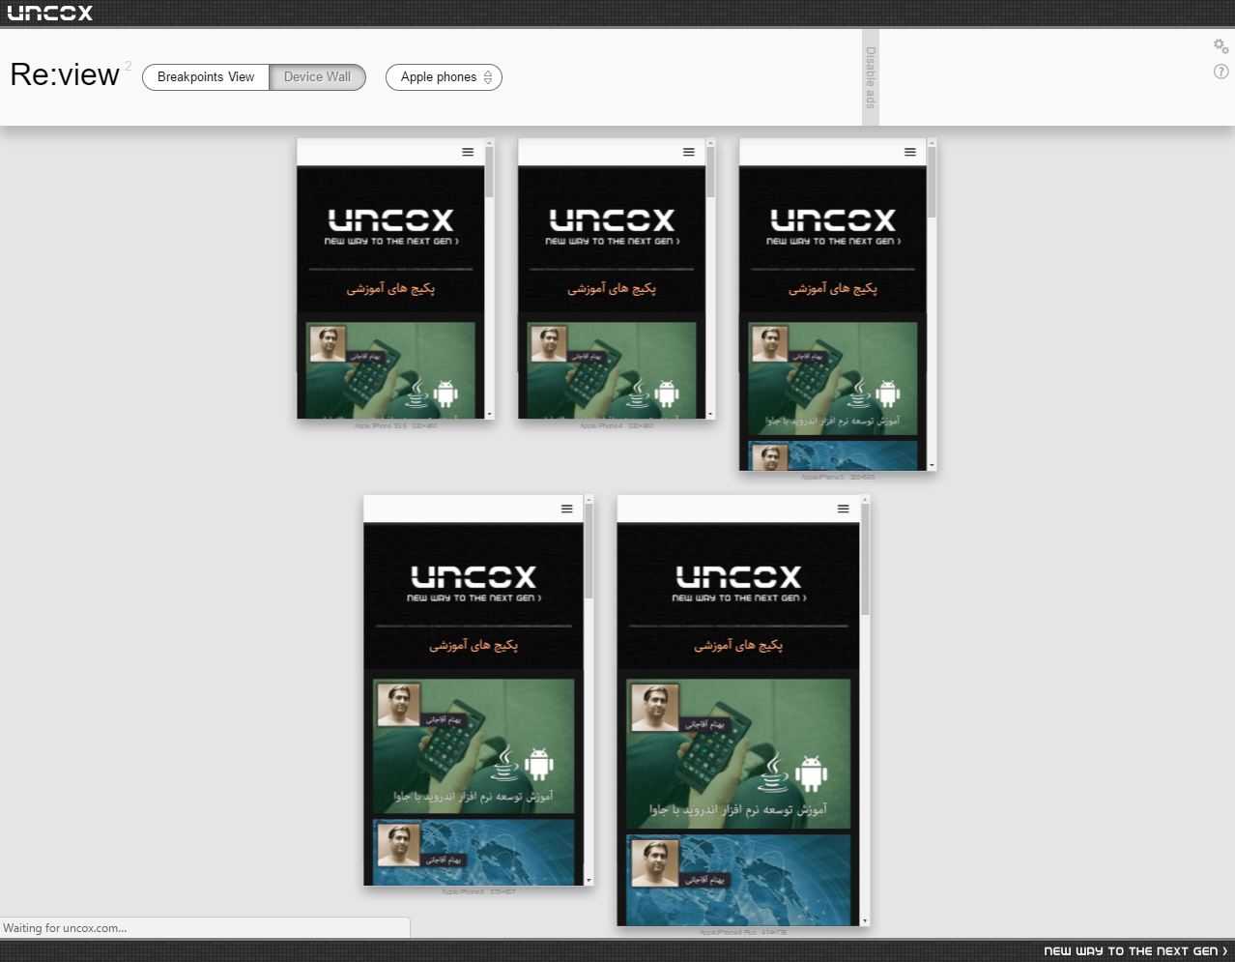Image resolution: width=1235 pixels, height=962 pixels.
Task: Click Android robot icon in iPhone 4 preview
Action: pos(667,393)
